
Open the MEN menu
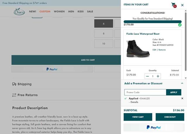[71, 12]
